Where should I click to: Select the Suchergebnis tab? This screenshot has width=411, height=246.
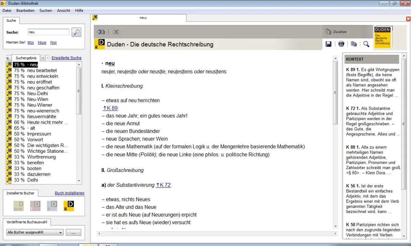(x=26, y=58)
